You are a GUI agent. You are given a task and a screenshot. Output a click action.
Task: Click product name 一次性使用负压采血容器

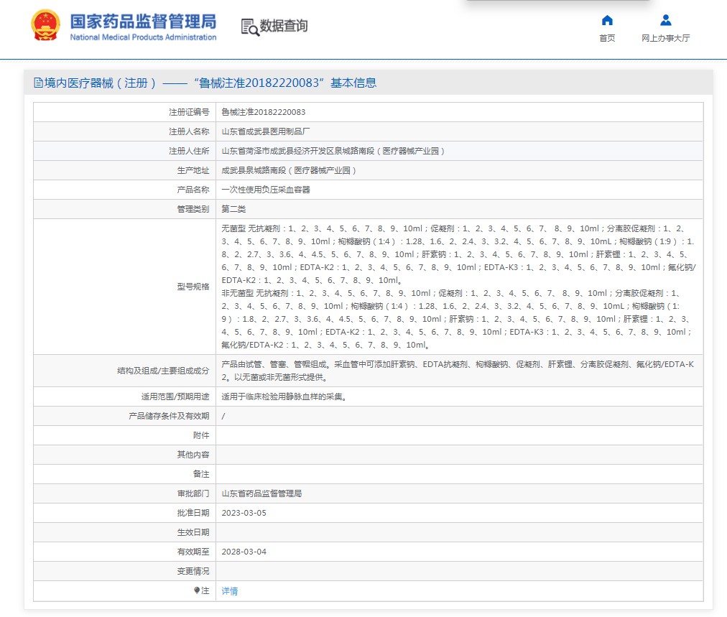click(x=266, y=190)
